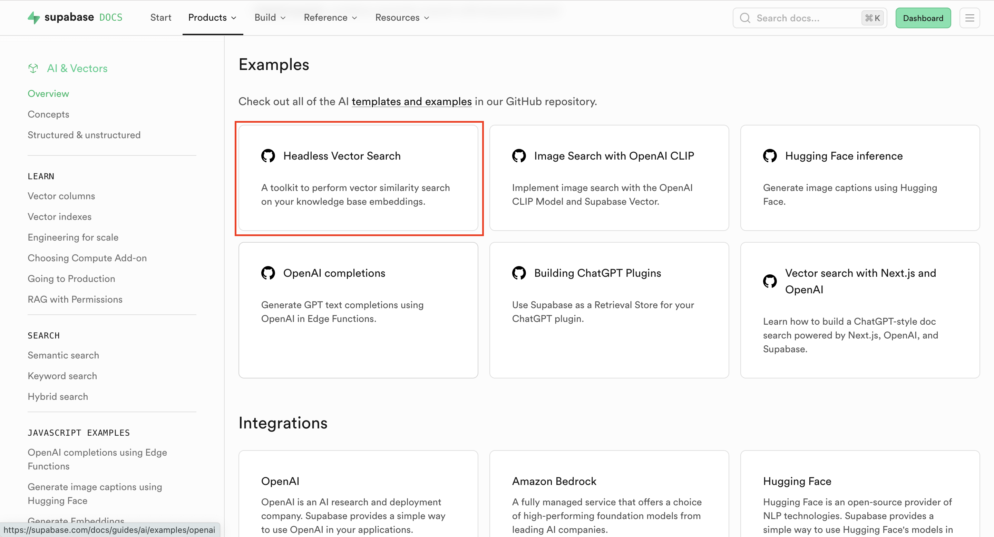The image size is (994, 537).
Task: Open the hamburger menu icon
Action: pyautogui.click(x=970, y=18)
